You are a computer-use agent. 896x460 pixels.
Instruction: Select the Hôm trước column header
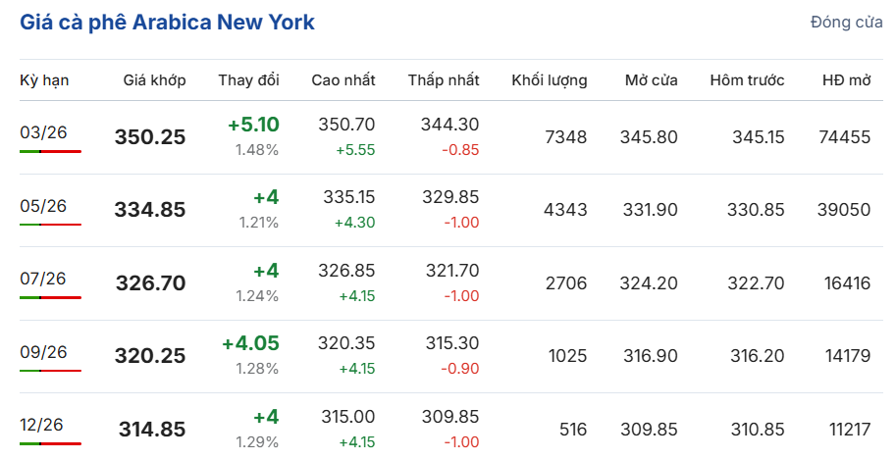[747, 80]
